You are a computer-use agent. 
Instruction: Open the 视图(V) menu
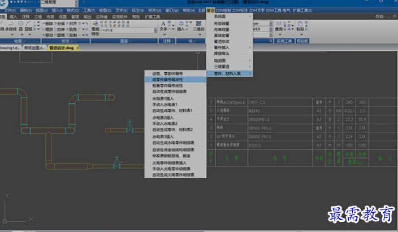[x=42, y=10]
